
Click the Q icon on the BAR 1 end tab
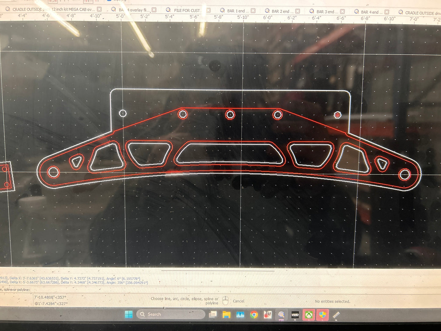[222, 11]
